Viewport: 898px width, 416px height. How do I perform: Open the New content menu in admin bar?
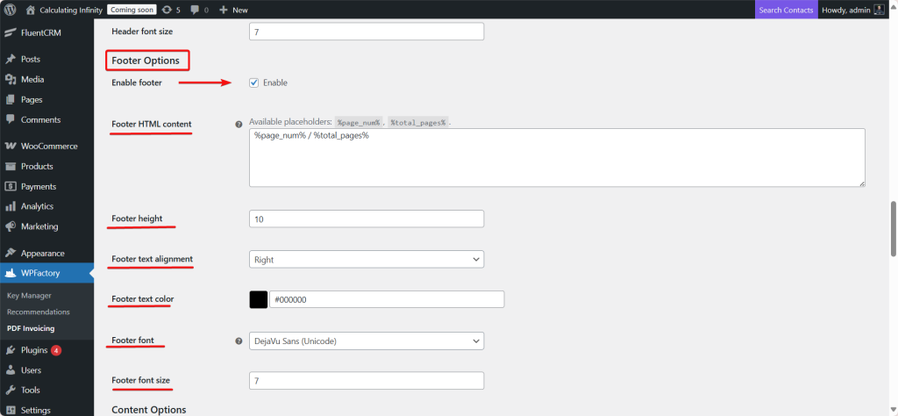(233, 10)
